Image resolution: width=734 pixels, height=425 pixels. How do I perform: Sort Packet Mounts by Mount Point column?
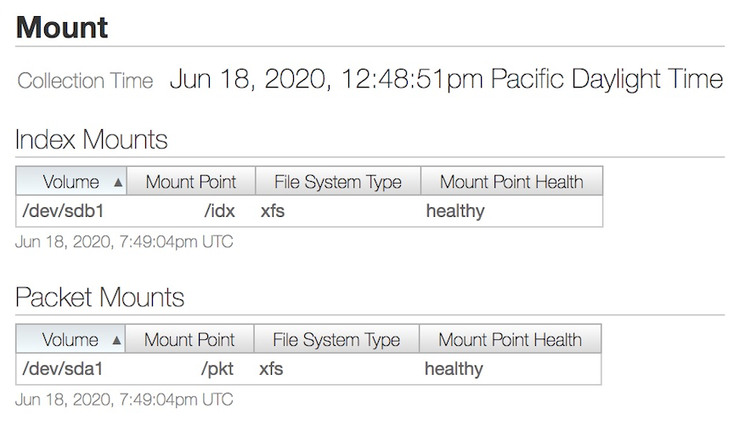tap(189, 339)
